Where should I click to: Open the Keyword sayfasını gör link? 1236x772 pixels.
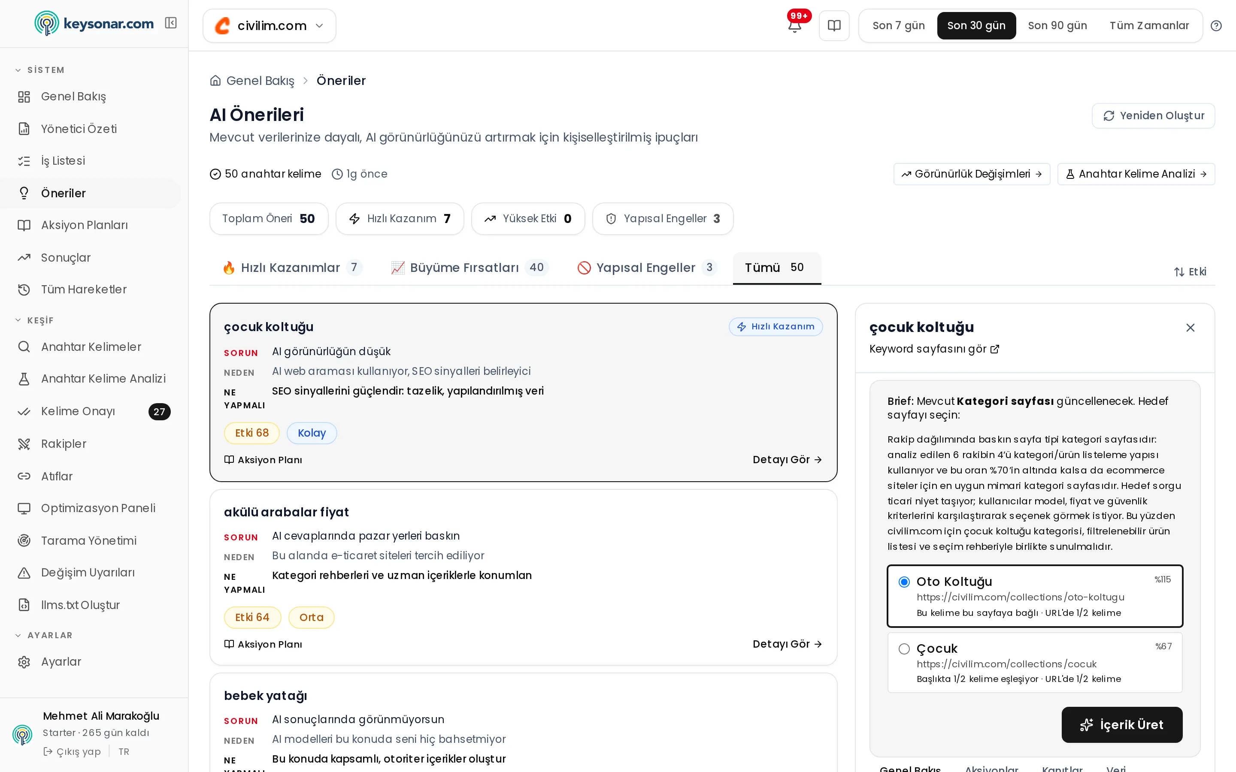(x=933, y=349)
